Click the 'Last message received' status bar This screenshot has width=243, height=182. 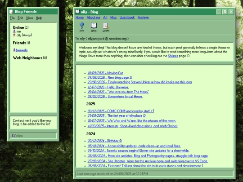pos(154,174)
